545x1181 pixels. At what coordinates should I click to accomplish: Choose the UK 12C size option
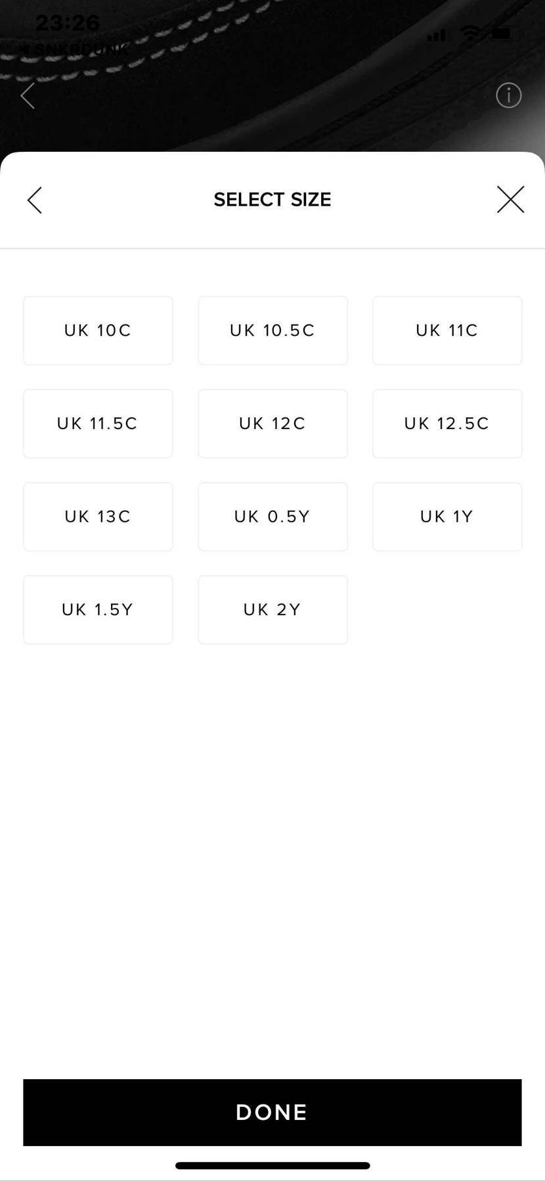point(272,424)
